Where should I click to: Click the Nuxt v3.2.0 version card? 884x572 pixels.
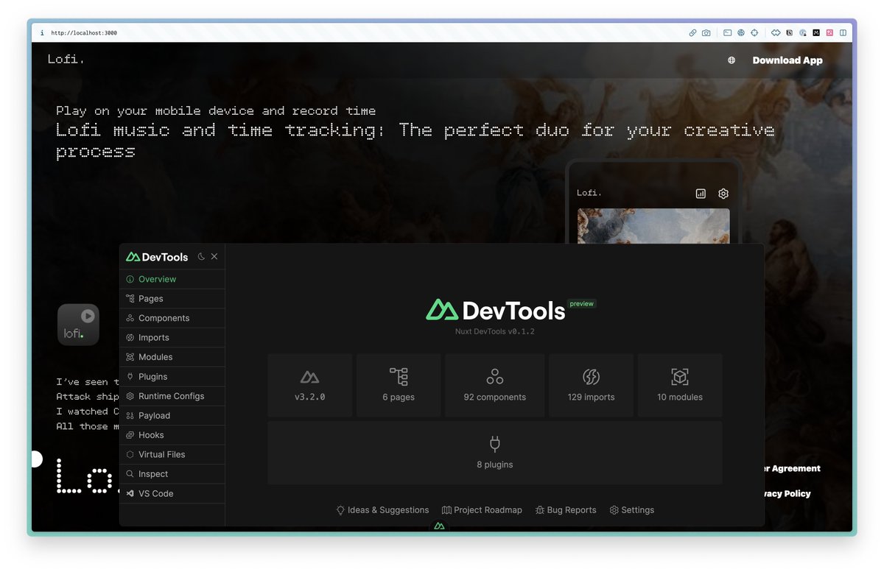tap(310, 386)
